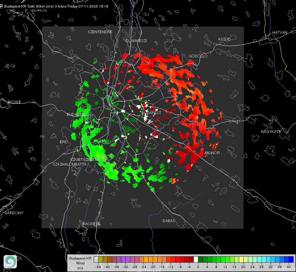Screen dimensions: 296x272
Task: Click the SZENTENDRE city label
Action: click(100, 32)
